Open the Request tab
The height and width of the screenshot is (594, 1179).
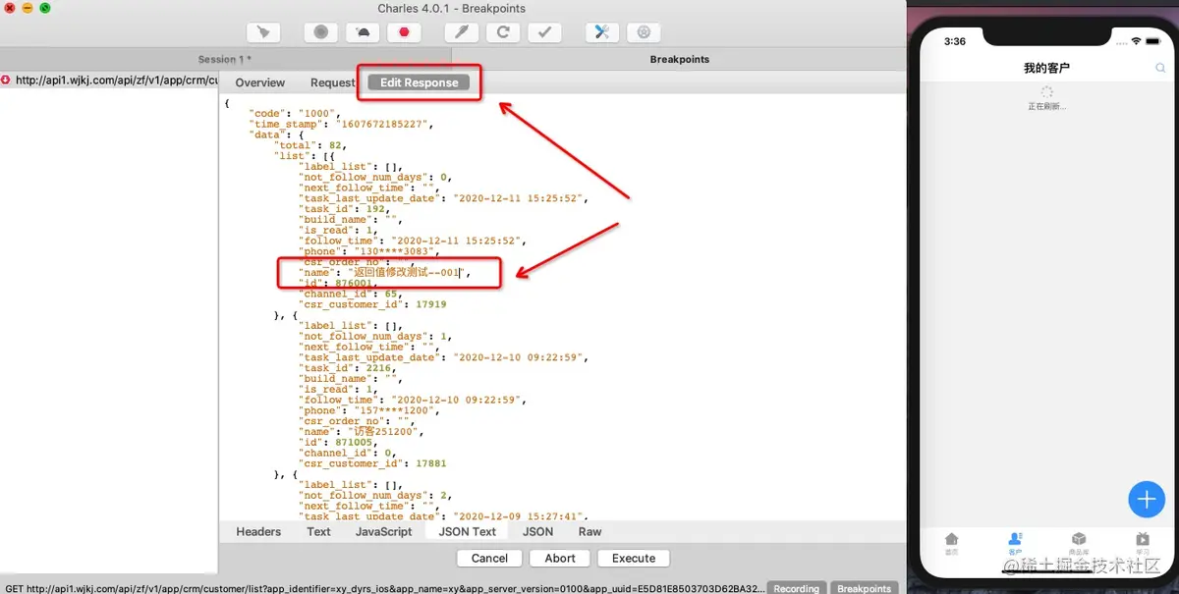tap(333, 82)
